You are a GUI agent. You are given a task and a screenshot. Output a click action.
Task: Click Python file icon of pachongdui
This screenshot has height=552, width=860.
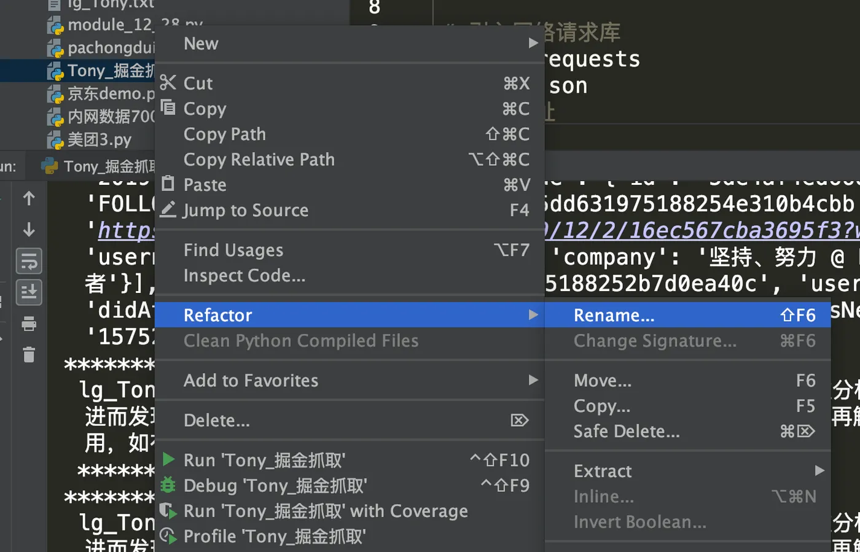click(55, 49)
